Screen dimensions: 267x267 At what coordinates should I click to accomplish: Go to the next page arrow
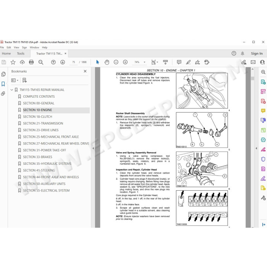63,62
